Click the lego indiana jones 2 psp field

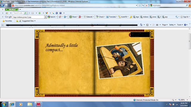click(28, 17)
